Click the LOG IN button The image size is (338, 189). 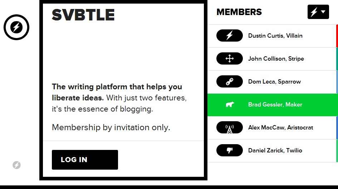[x=85, y=160]
